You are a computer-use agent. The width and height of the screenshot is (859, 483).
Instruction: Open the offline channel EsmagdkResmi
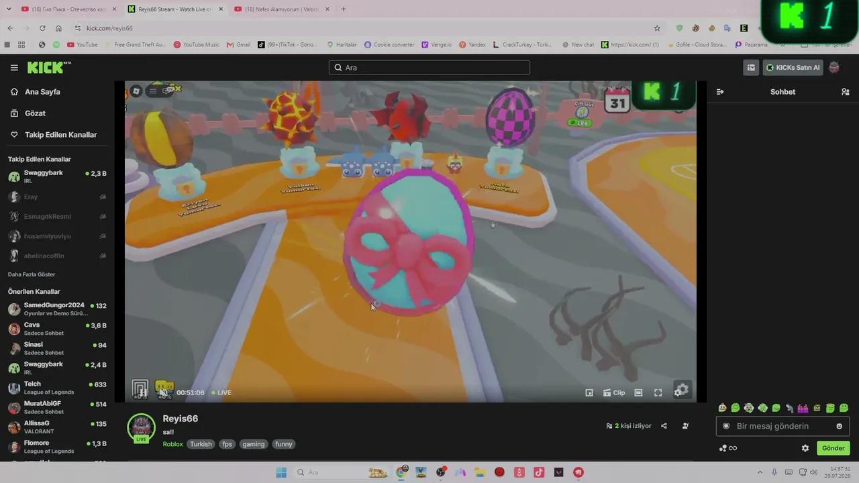tap(57, 217)
